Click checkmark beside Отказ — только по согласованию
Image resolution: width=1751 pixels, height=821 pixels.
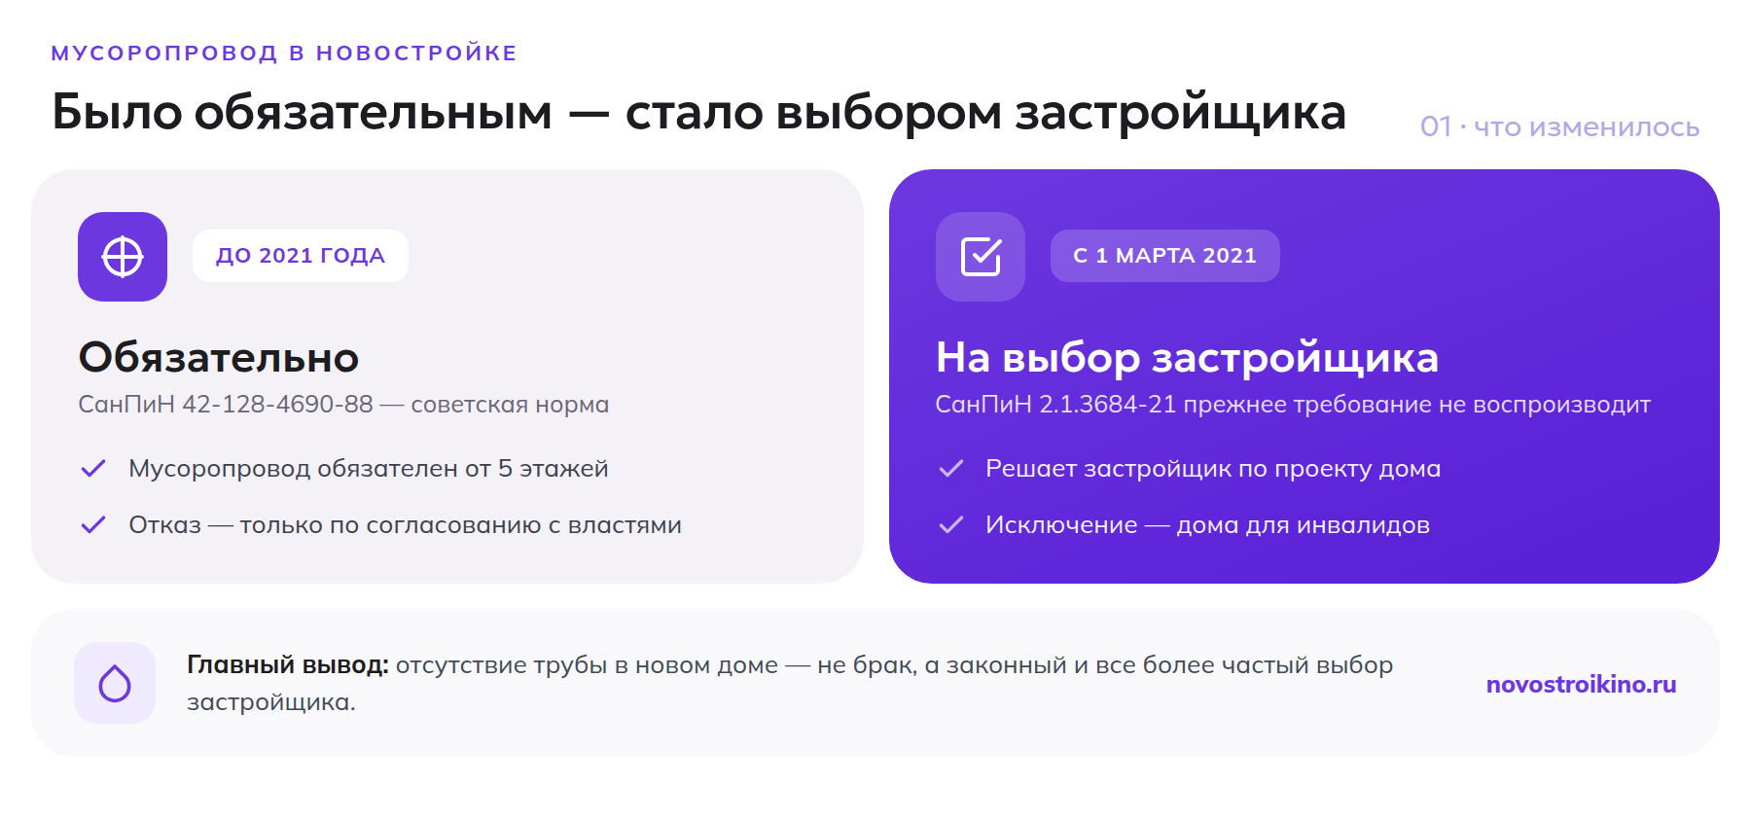coord(93,525)
